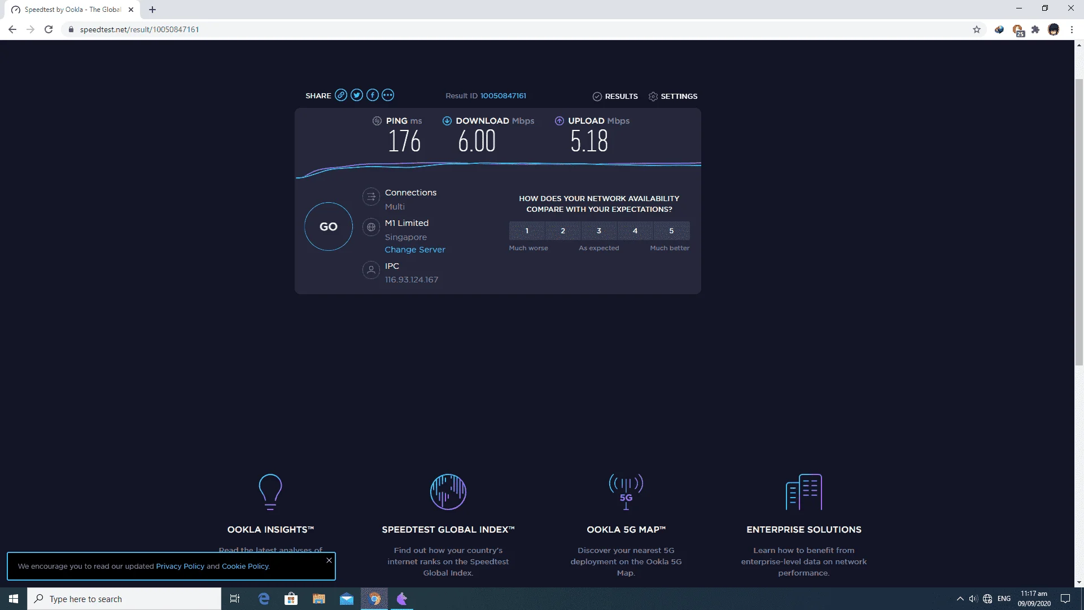Share result on Twitter
1084x610 pixels.
click(x=356, y=95)
